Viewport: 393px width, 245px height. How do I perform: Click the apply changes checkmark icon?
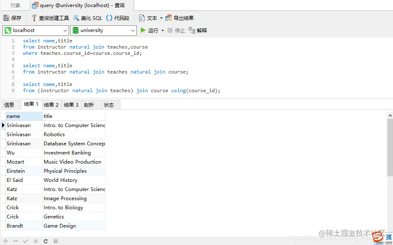click(x=25, y=241)
